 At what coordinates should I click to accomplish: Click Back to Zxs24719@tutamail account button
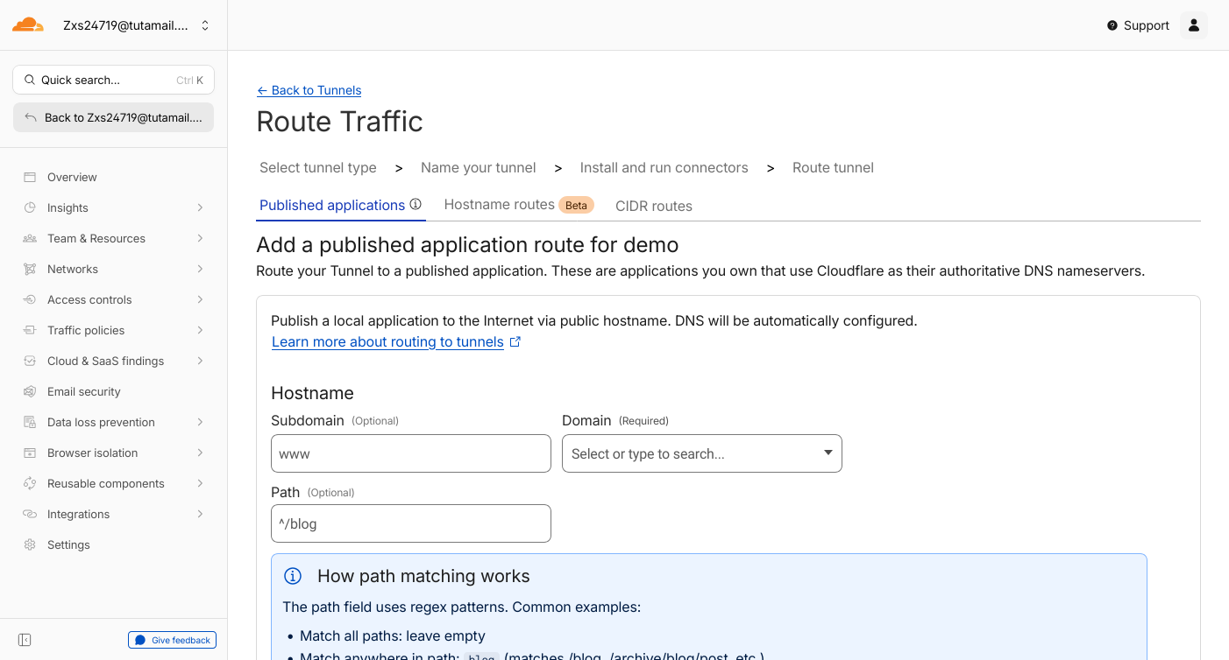click(114, 117)
